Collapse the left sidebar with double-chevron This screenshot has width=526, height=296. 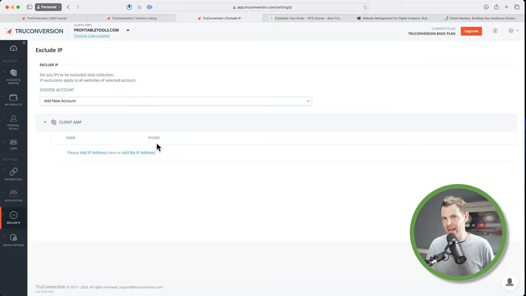tap(24, 43)
